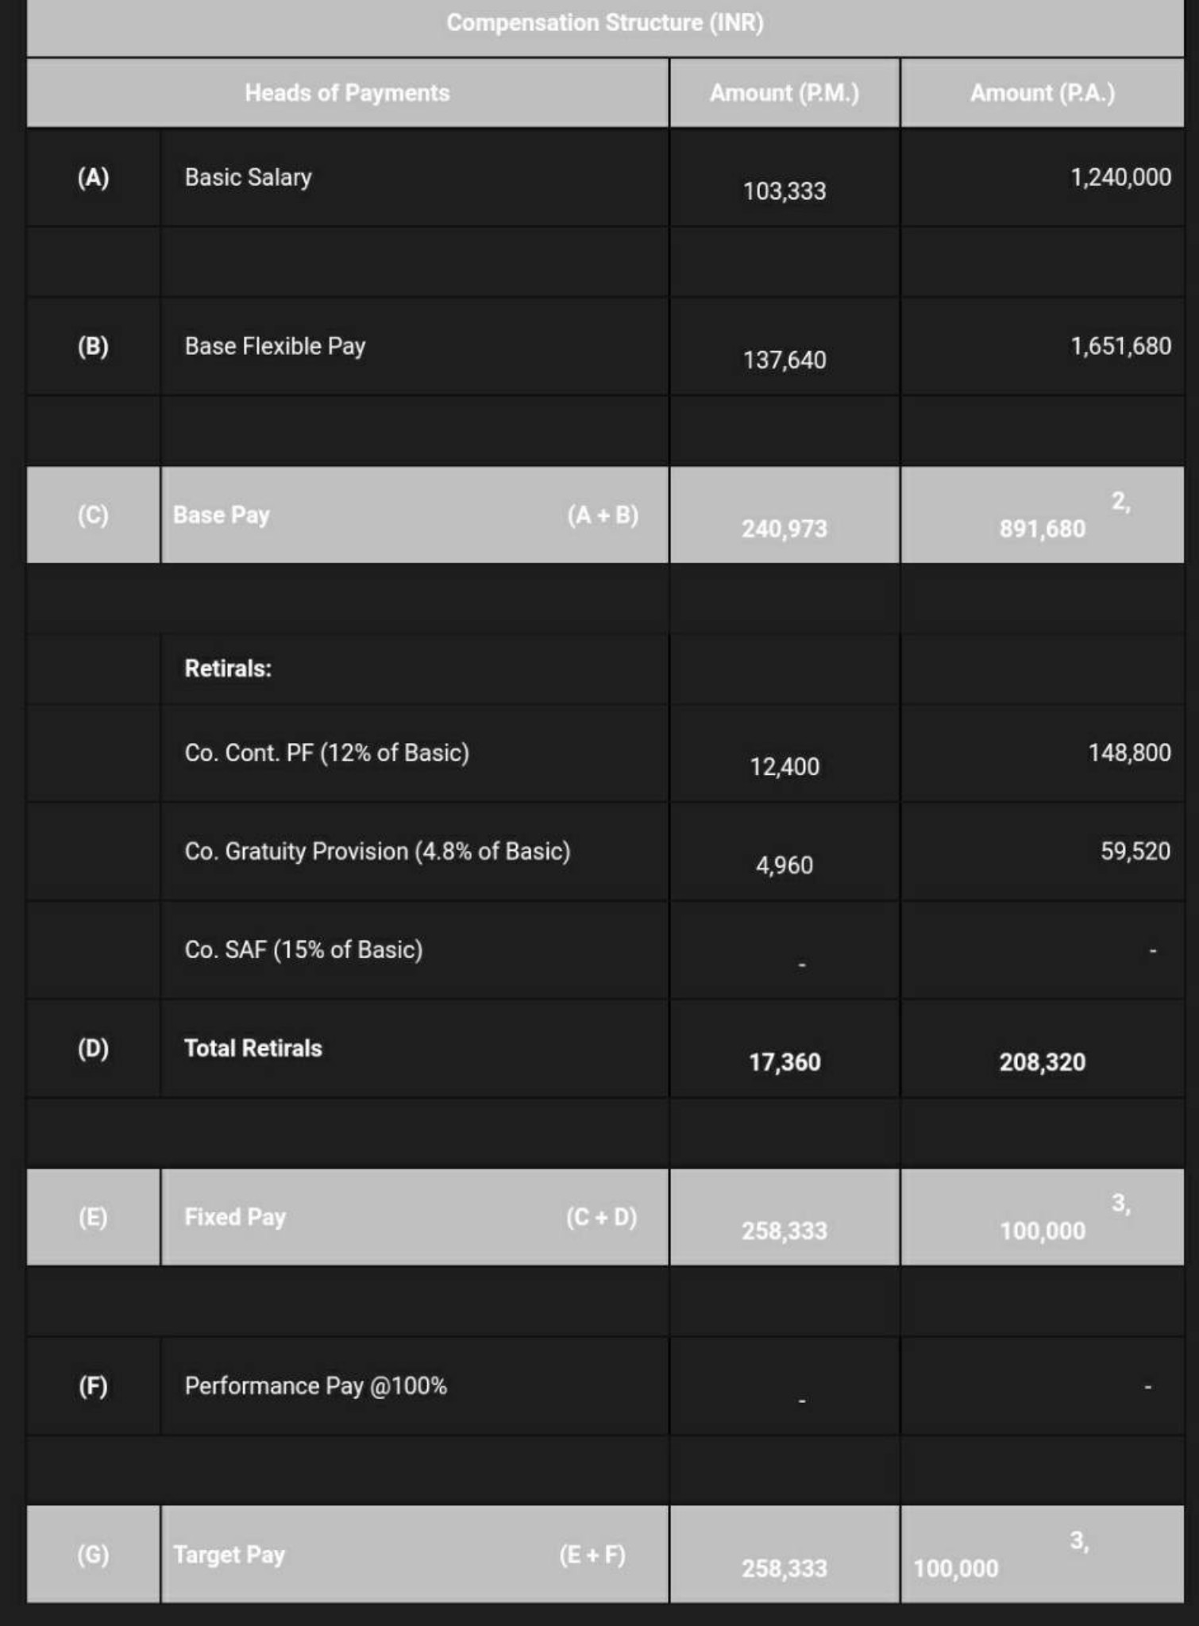Select the Compensation Structure (INR) title
The width and height of the screenshot is (1199, 1626).
click(604, 22)
